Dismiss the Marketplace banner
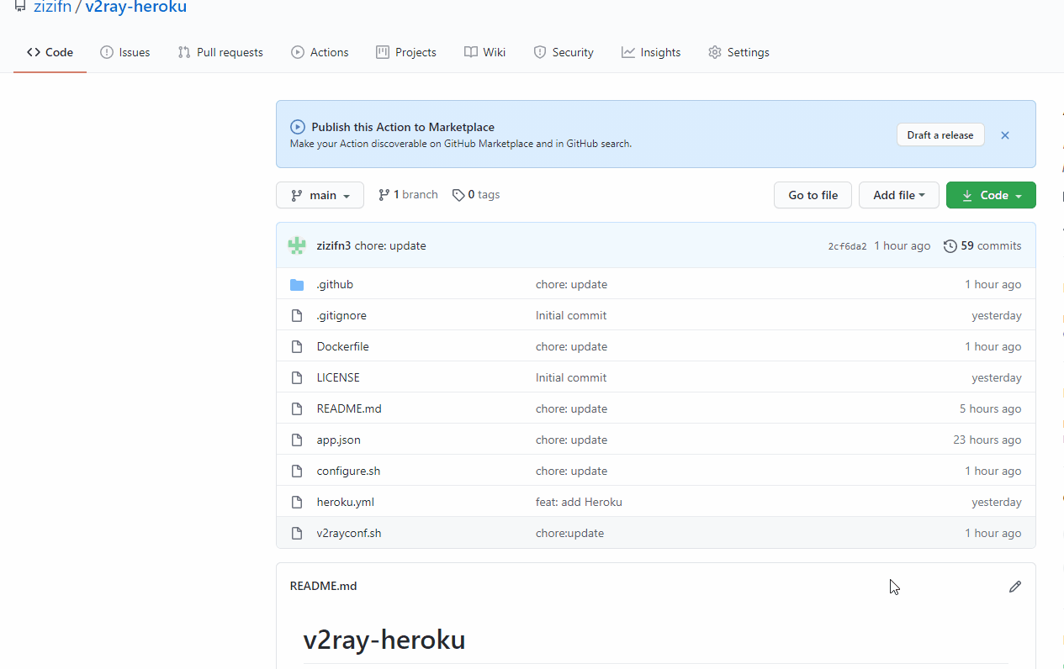This screenshot has width=1064, height=669. [x=1004, y=134]
